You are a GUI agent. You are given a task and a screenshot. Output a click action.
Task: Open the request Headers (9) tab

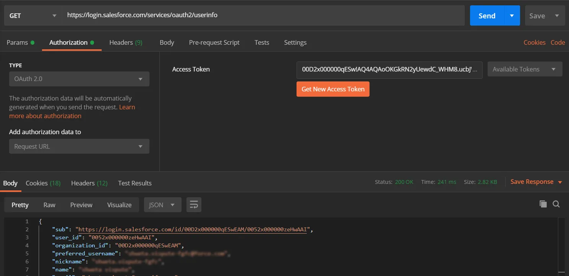126,42
